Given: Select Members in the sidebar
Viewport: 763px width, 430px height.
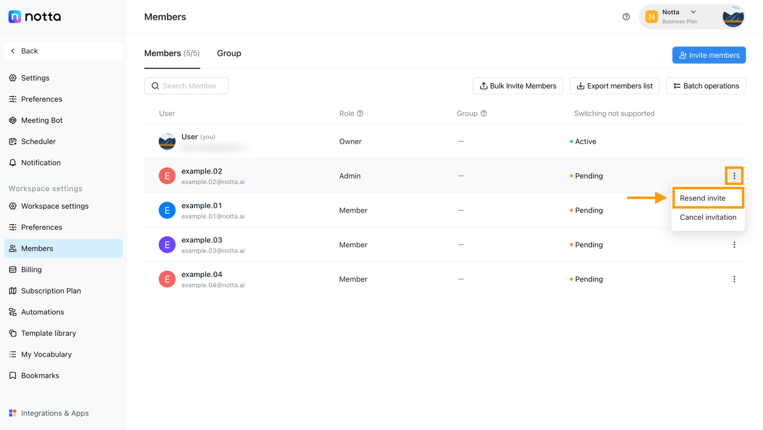Looking at the screenshot, I should [x=63, y=249].
